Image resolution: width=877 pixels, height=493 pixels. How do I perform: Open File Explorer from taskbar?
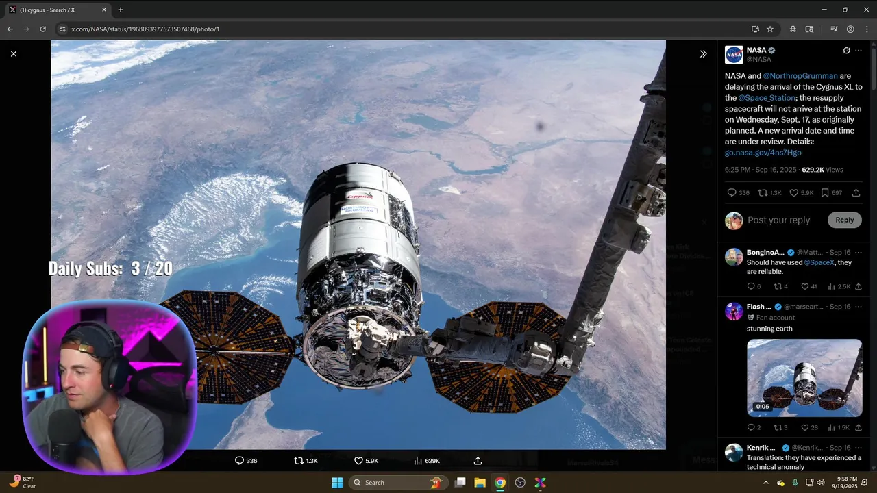click(x=480, y=482)
